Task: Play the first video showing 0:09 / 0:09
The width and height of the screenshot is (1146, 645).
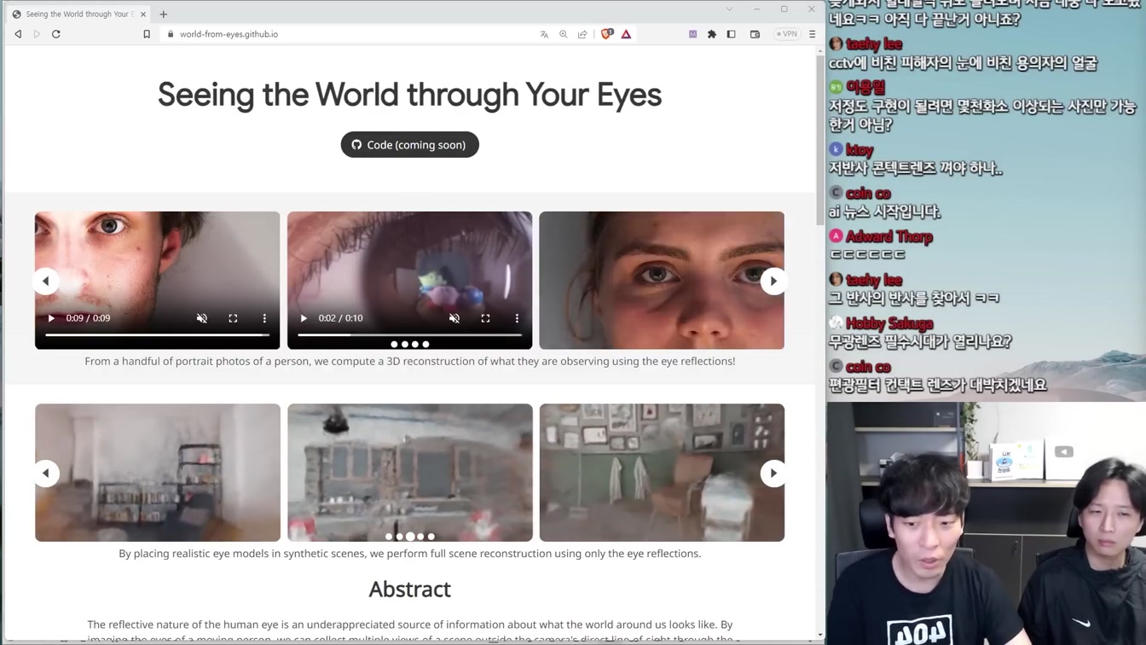Action: point(51,318)
